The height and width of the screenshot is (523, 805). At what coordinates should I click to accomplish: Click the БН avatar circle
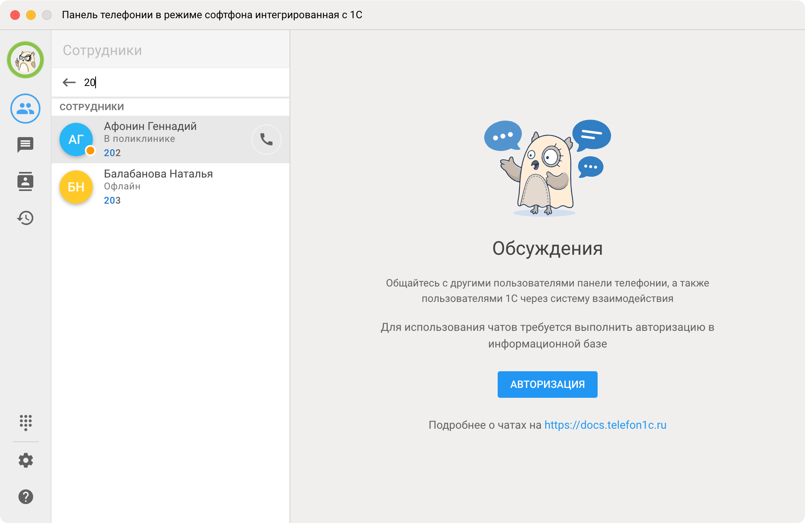[76, 187]
